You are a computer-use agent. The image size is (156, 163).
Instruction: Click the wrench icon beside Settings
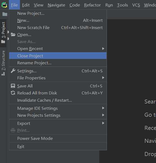13,71
